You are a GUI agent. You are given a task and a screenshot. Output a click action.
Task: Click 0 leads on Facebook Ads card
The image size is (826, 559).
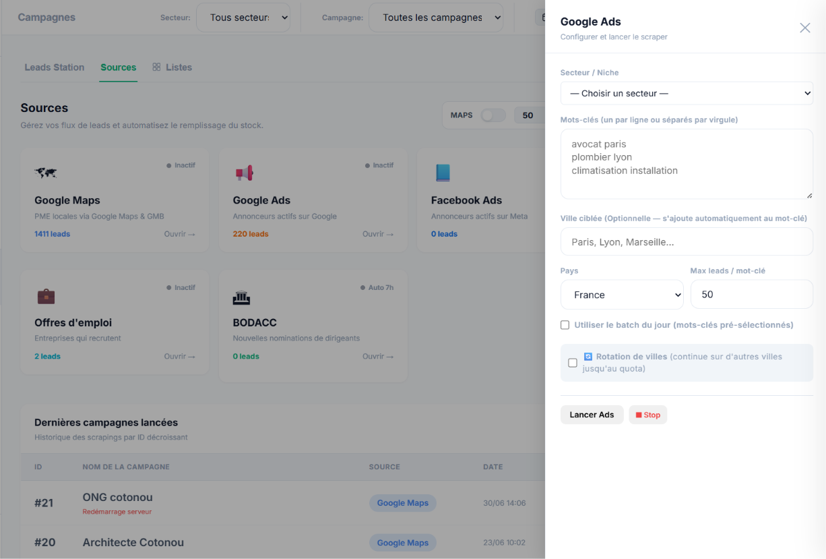point(444,234)
